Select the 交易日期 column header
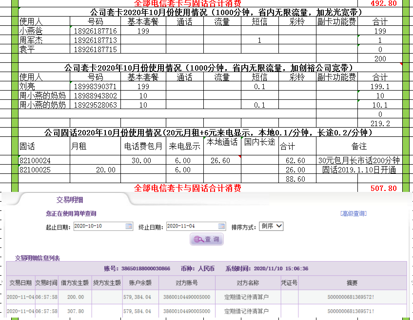 20,282
